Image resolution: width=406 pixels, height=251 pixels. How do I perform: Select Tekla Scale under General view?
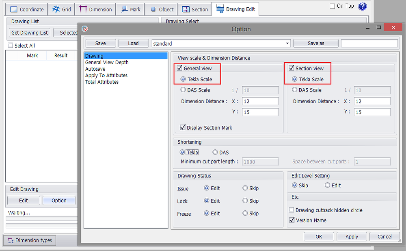[x=183, y=79]
